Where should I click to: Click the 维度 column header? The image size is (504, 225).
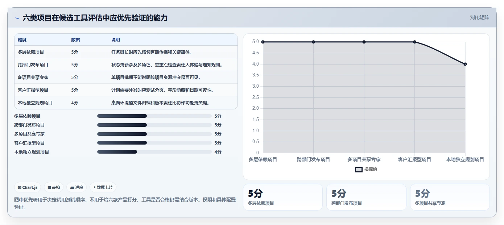pyautogui.click(x=22, y=40)
